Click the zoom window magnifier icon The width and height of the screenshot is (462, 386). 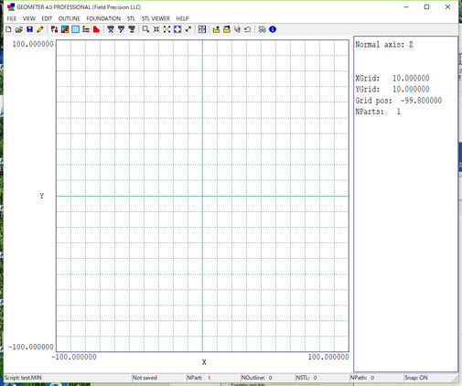point(145,29)
